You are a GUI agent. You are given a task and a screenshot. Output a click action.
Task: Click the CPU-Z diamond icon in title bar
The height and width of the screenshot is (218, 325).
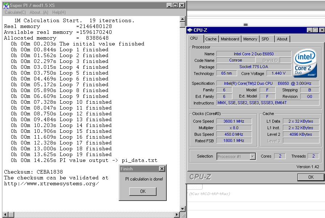[190, 30]
